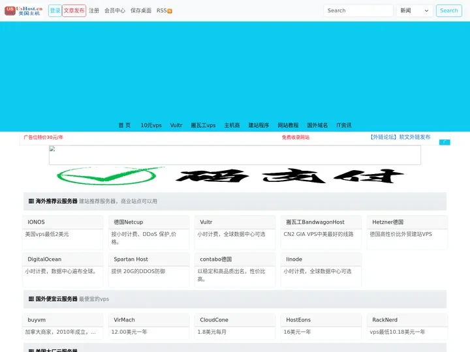Click list icon beside 国外便宜云服务器
470x352 pixels.
point(31,299)
